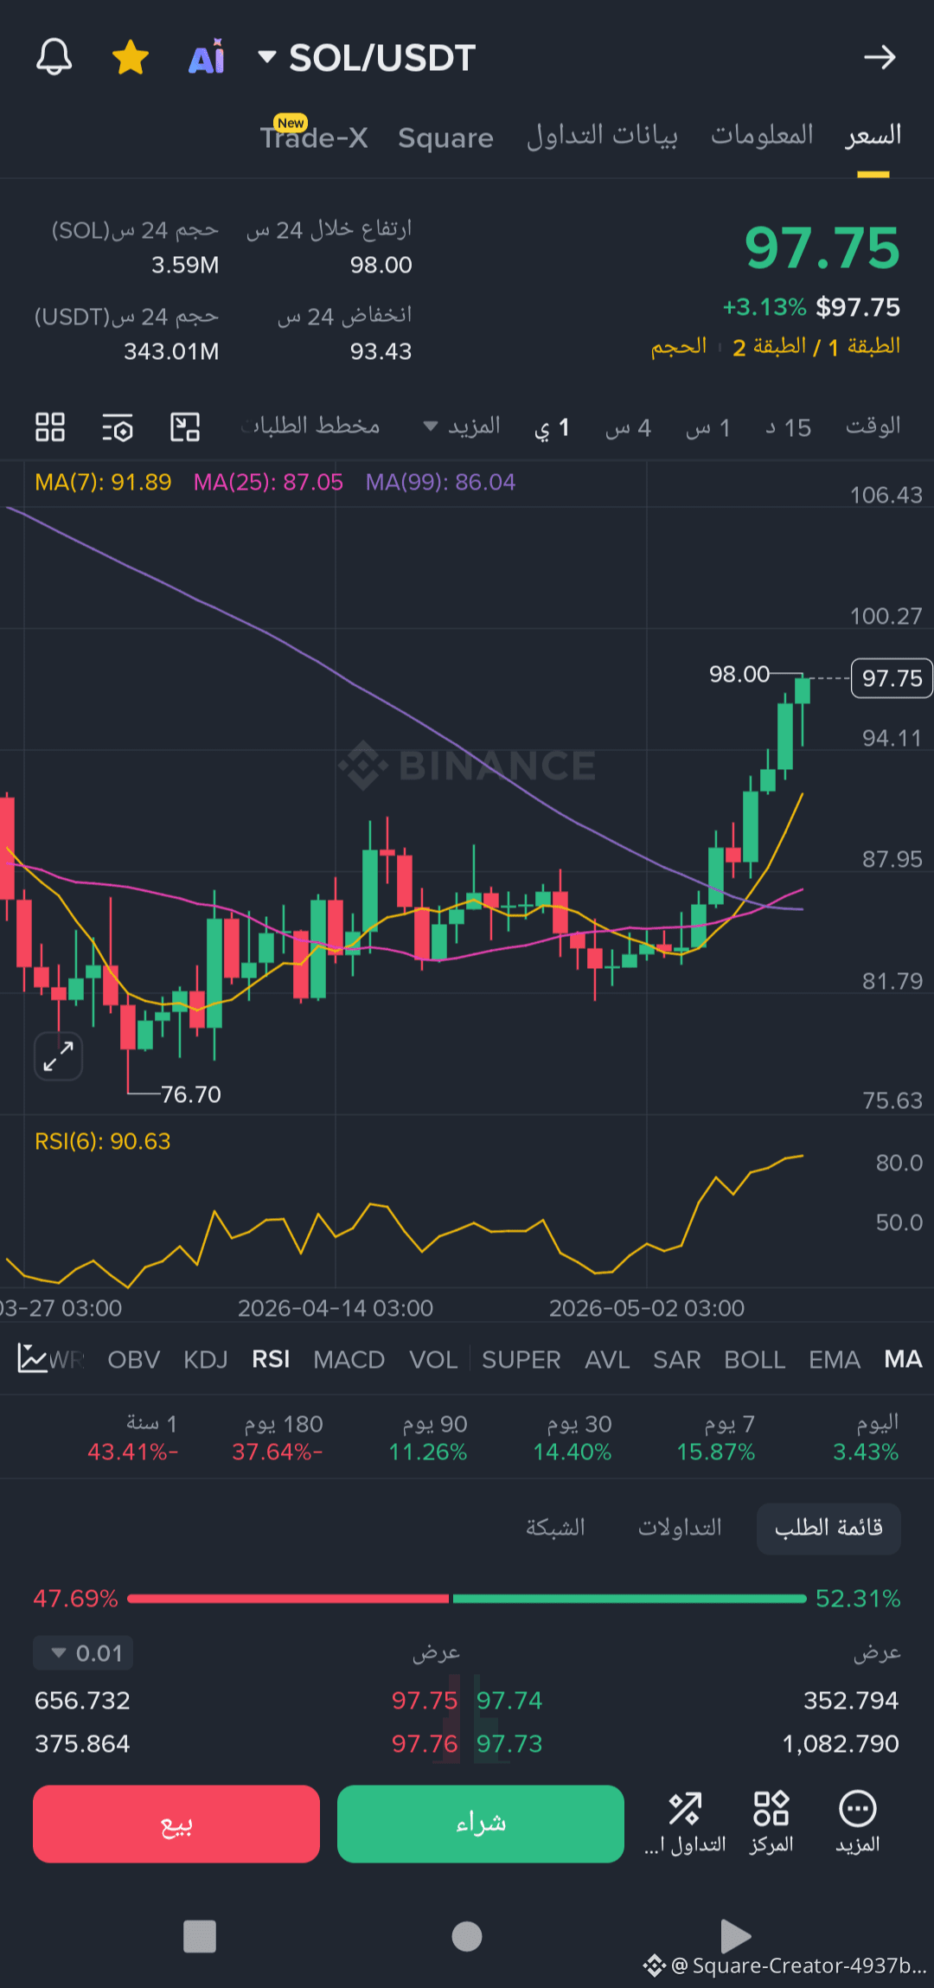934x1988 pixels.
Task: Select the الوقت line chart option
Action: (873, 426)
